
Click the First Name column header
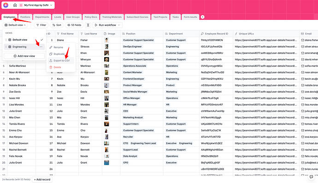point(67,34)
